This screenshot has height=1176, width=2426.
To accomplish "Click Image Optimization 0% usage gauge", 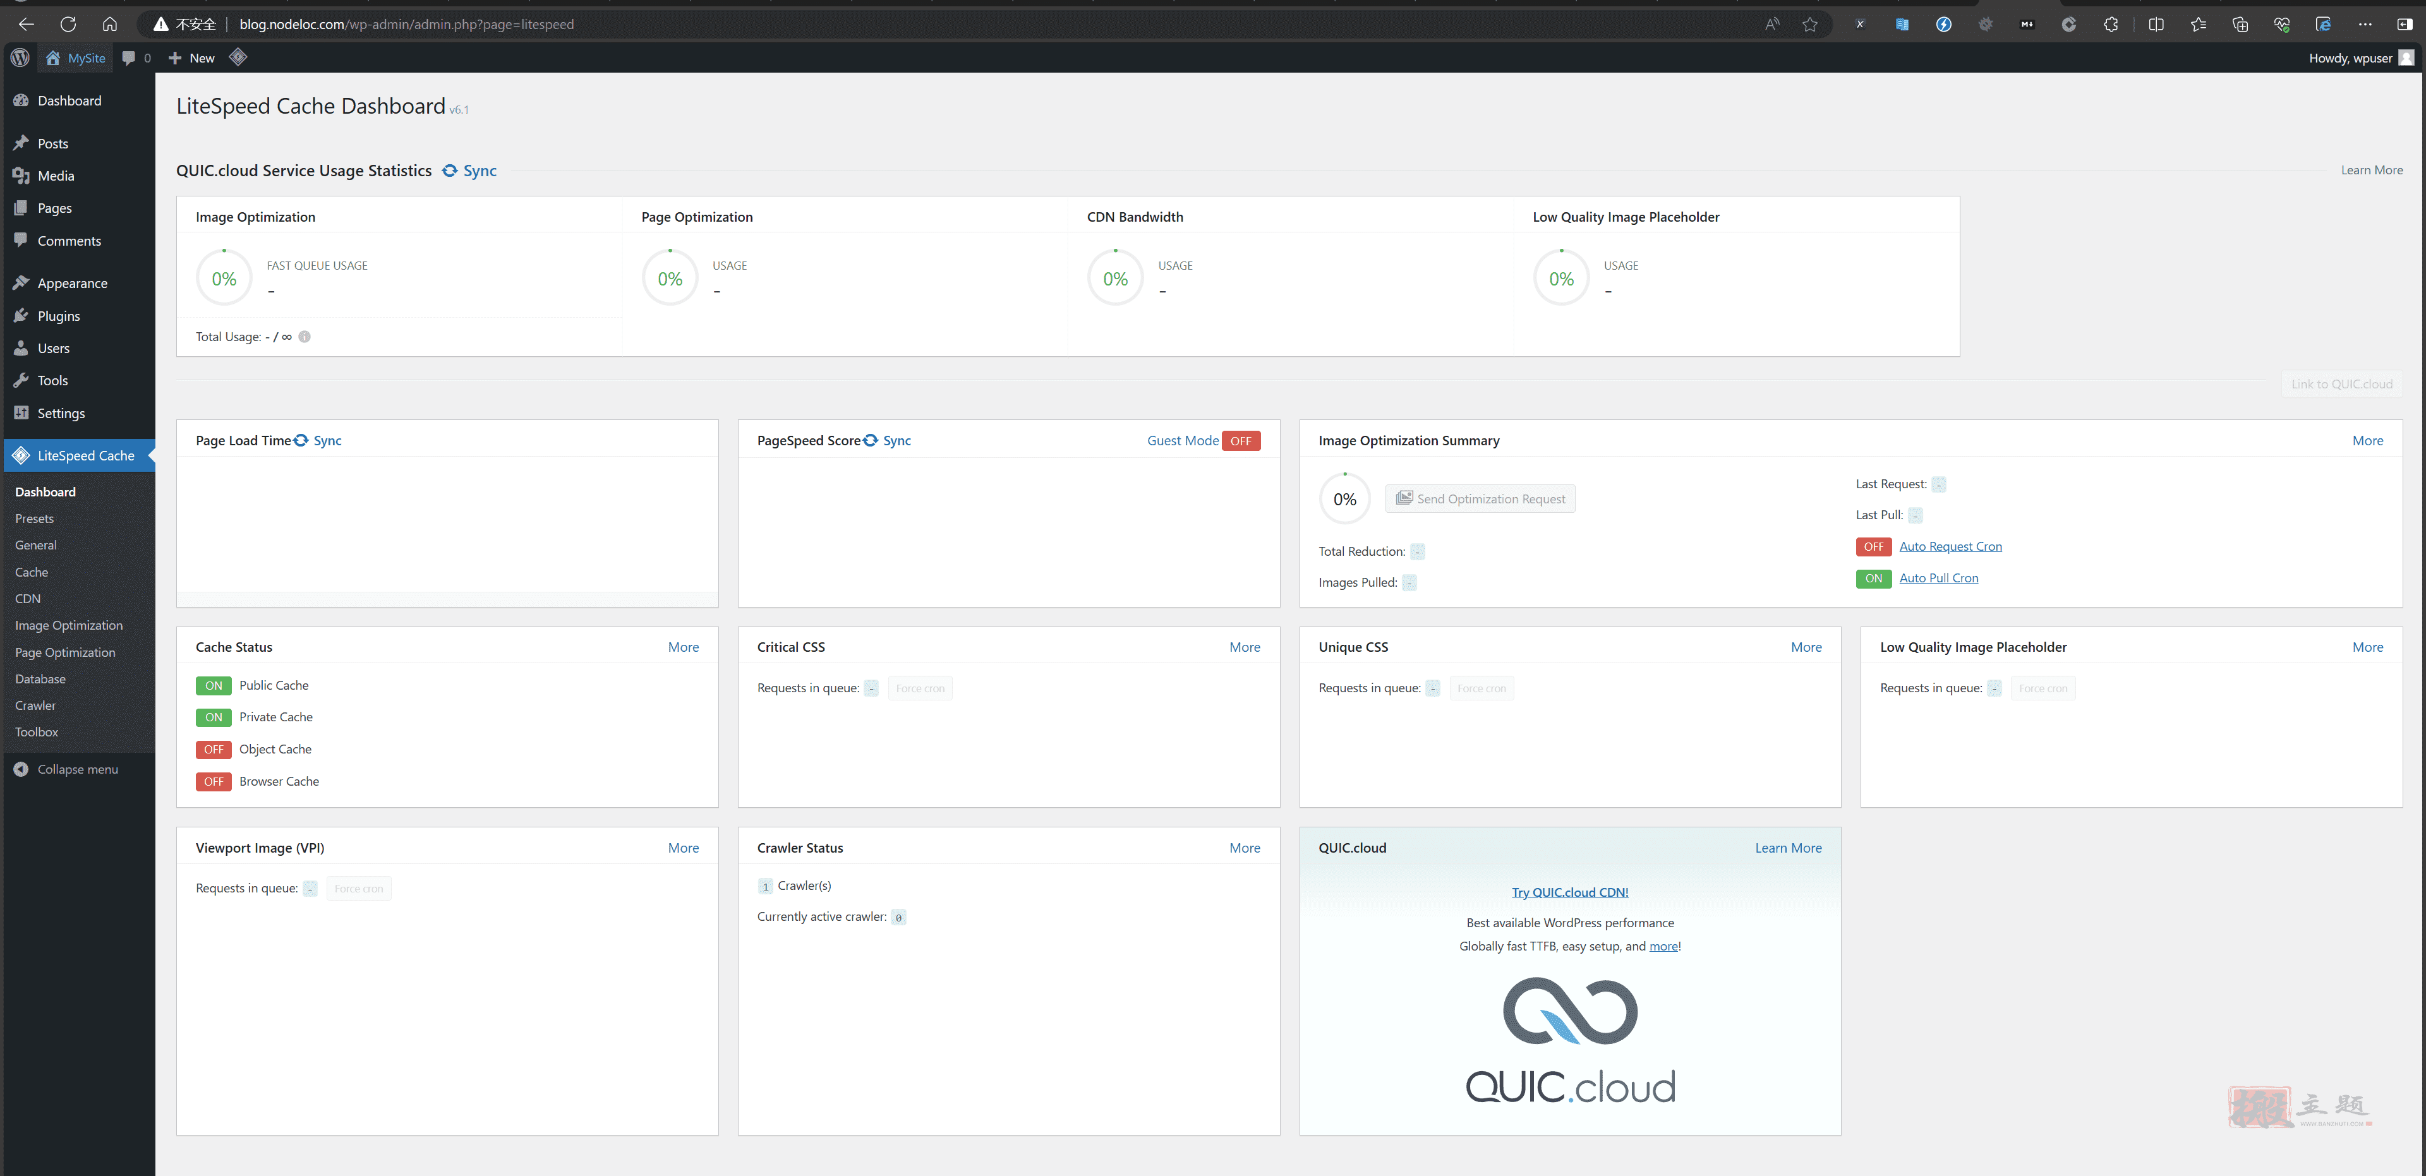I will tap(224, 279).
